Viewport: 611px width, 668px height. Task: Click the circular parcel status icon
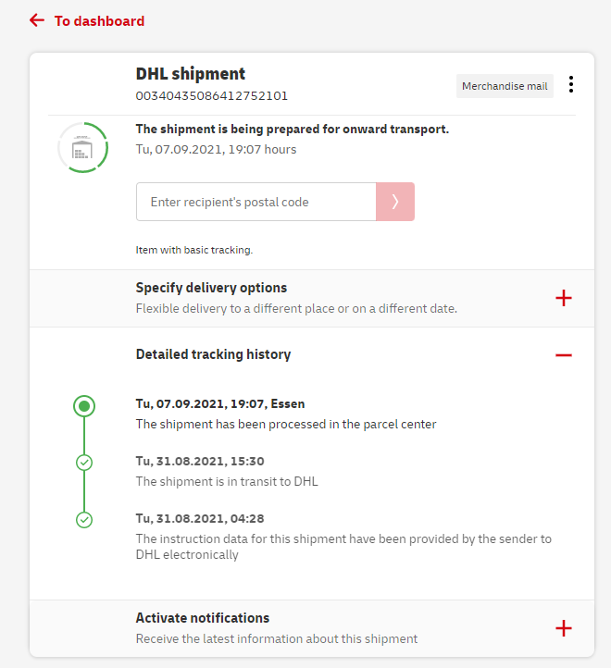tap(82, 147)
